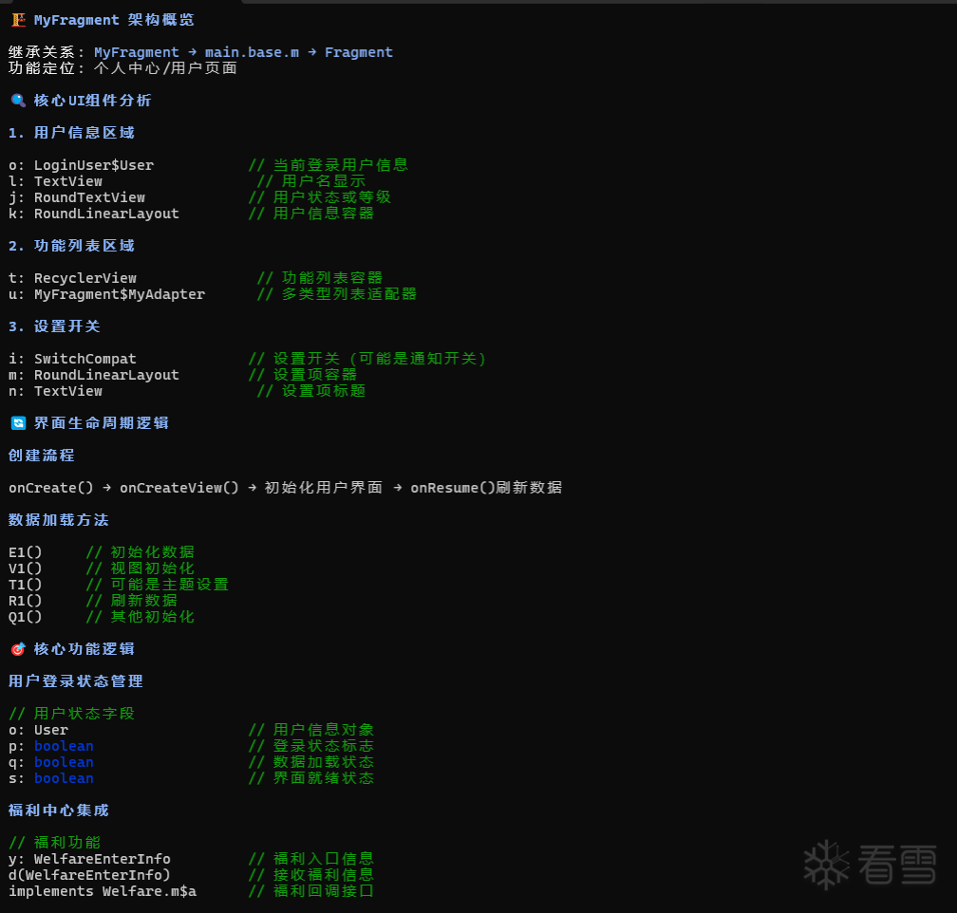Click the comment '// 数据加载状态'

click(311, 762)
